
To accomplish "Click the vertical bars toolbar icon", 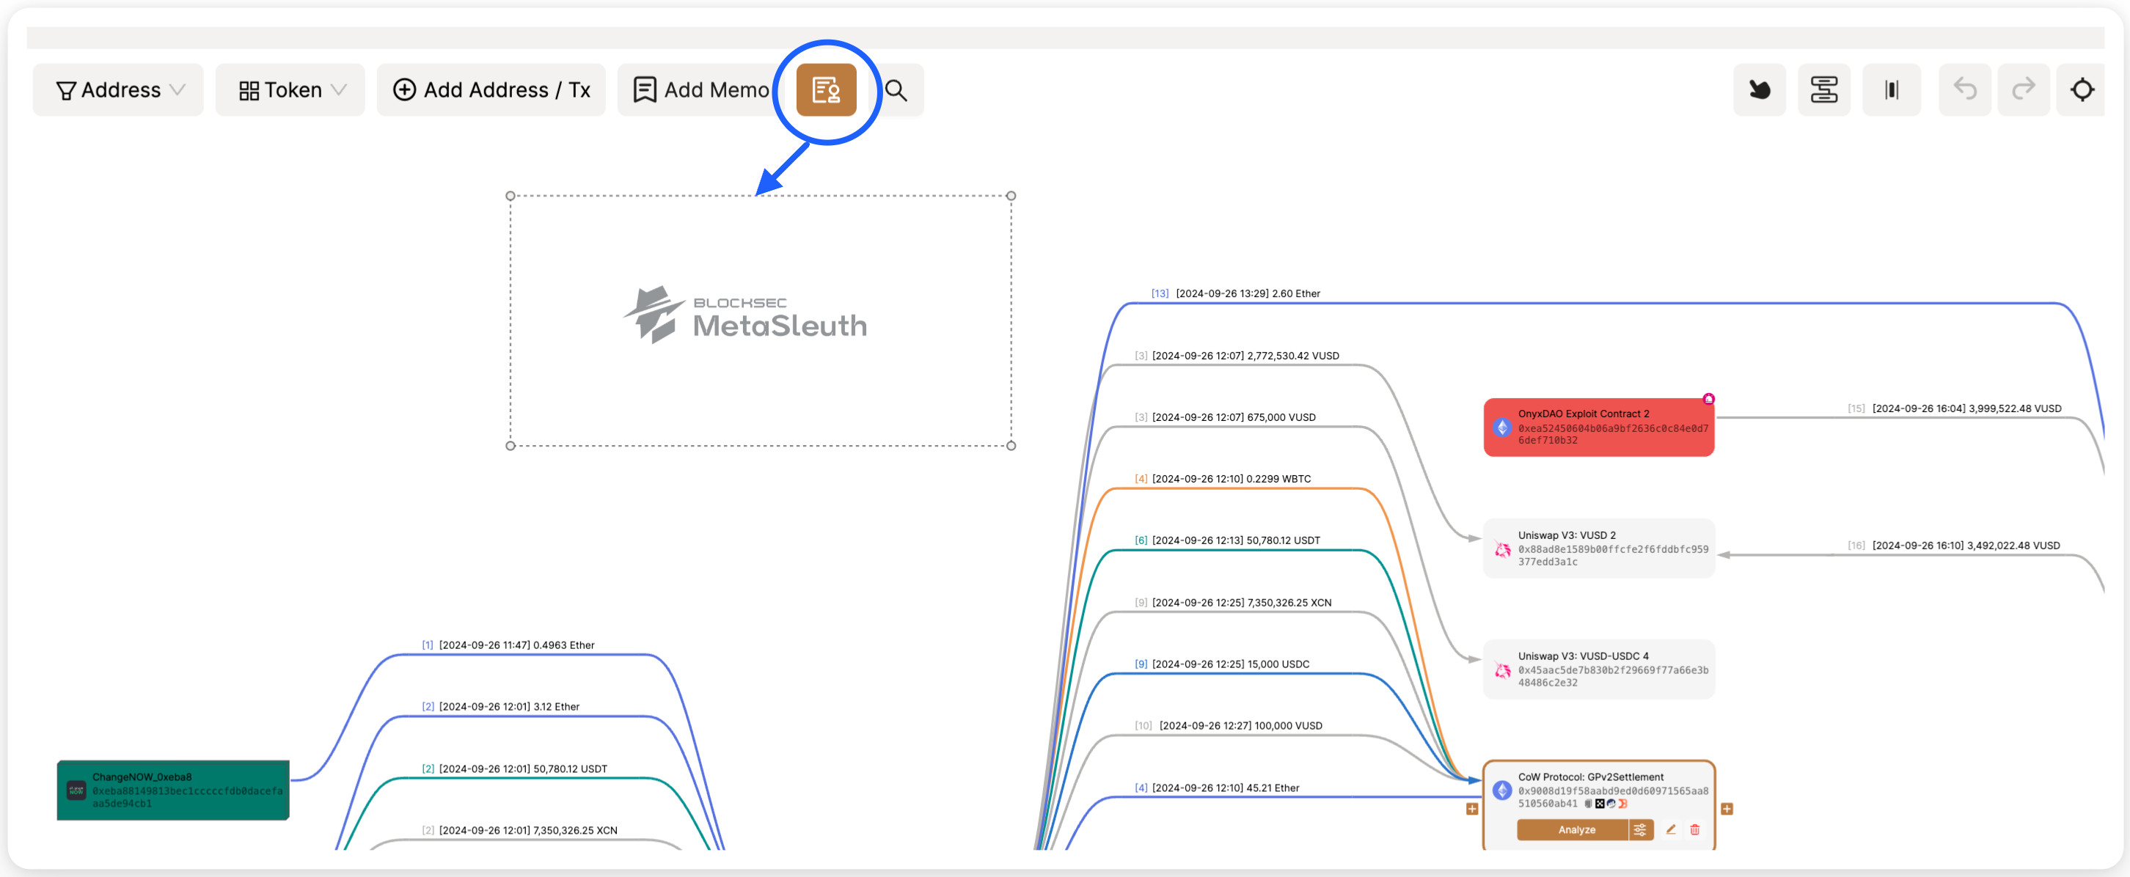I will 1891,90.
